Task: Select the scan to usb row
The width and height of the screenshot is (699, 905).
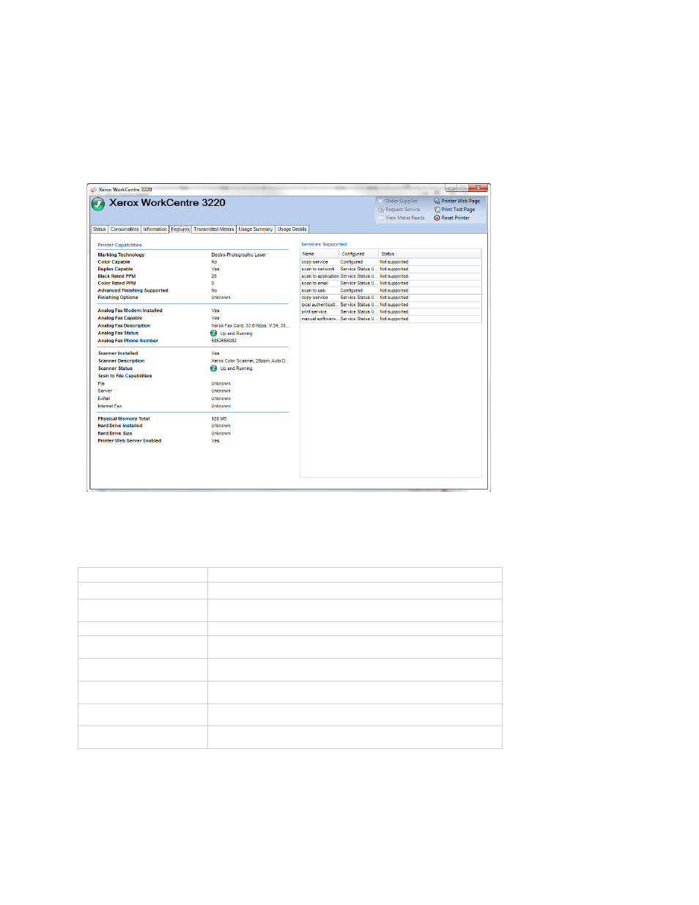Action: [391, 290]
